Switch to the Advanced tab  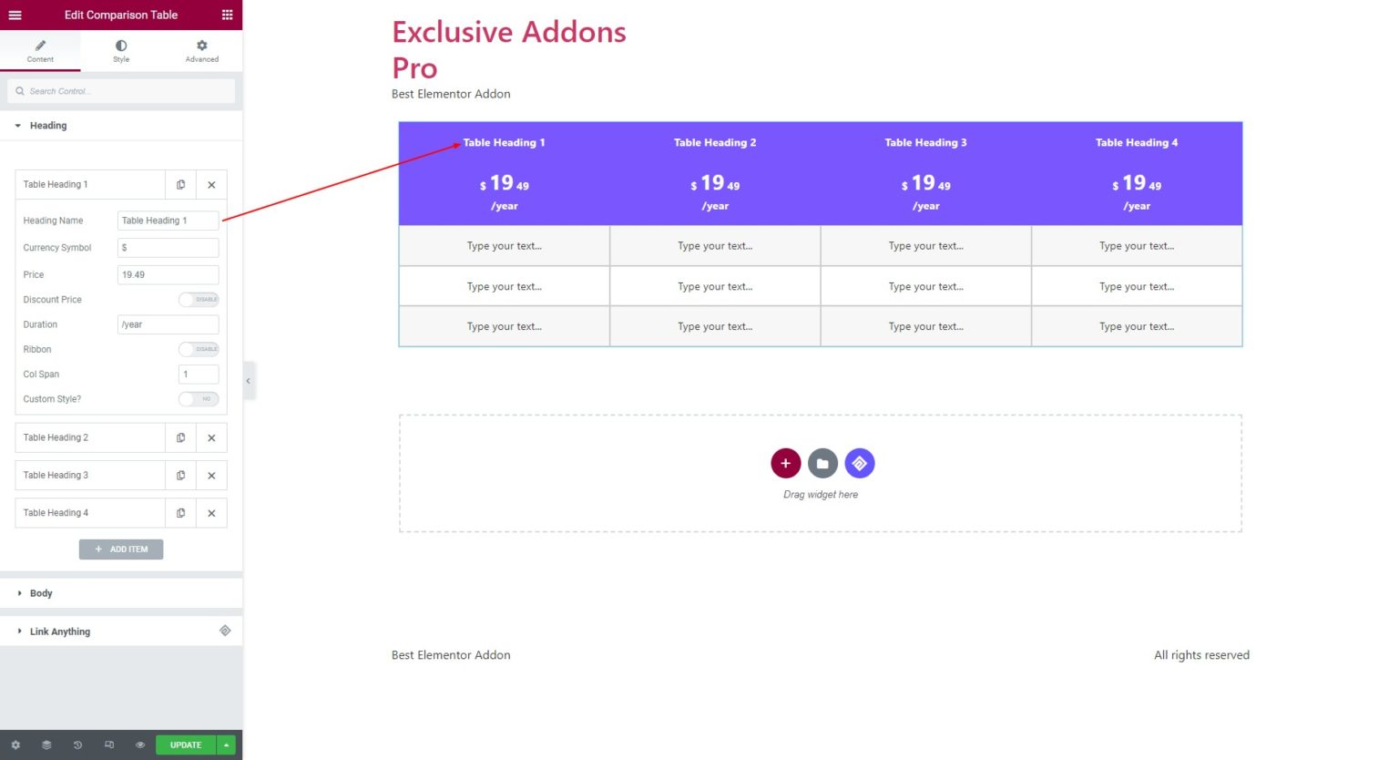tap(201, 50)
